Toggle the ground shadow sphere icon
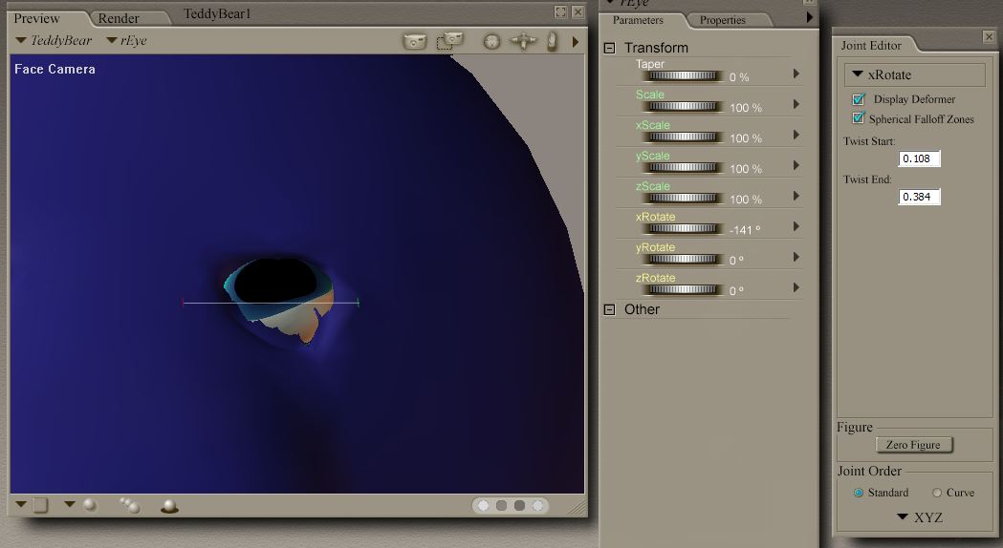The width and height of the screenshot is (1003, 548). 169,506
